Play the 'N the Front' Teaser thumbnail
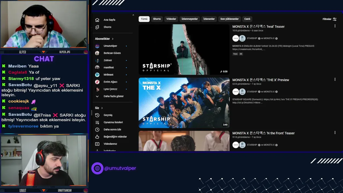Screen dimensions: 343x193 [184, 141]
